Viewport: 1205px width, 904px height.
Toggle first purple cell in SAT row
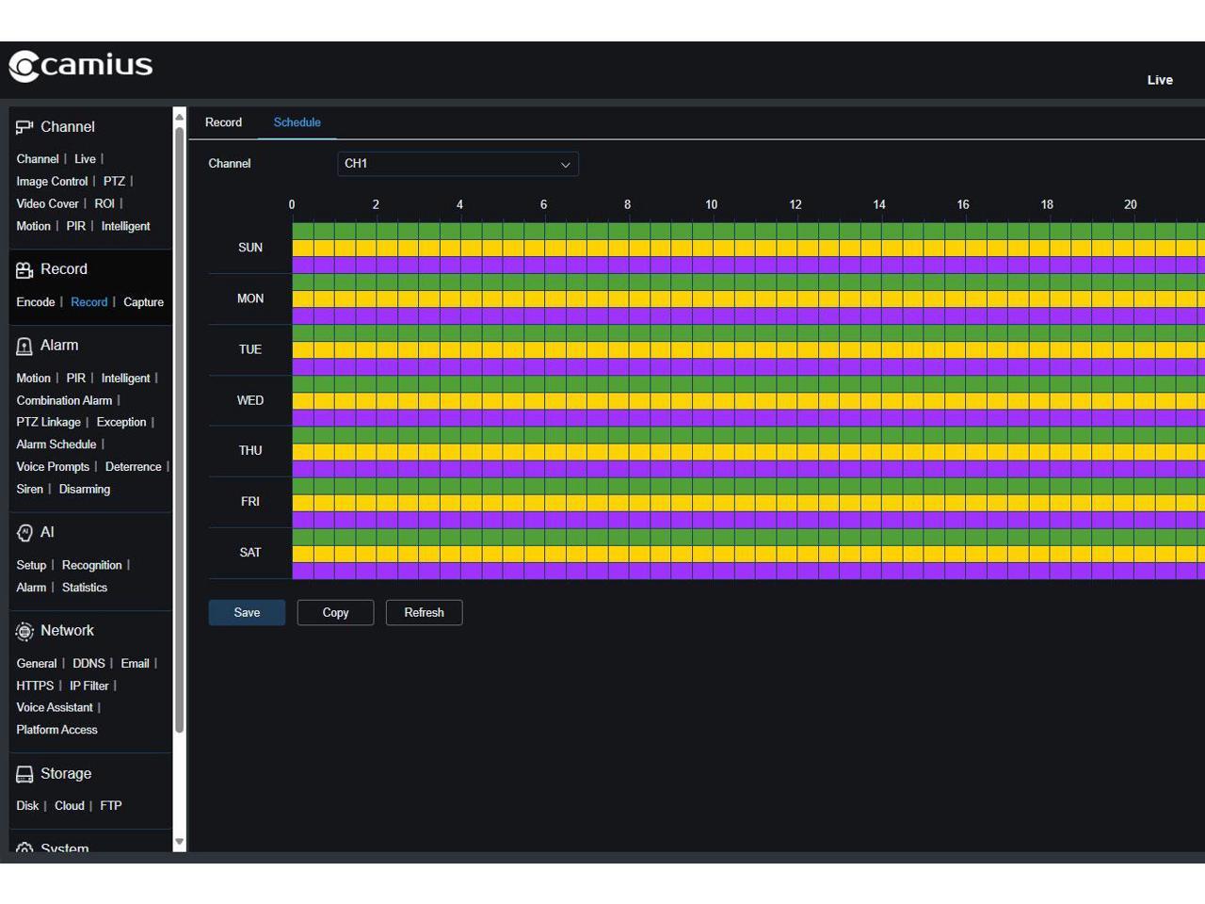click(x=302, y=571)
